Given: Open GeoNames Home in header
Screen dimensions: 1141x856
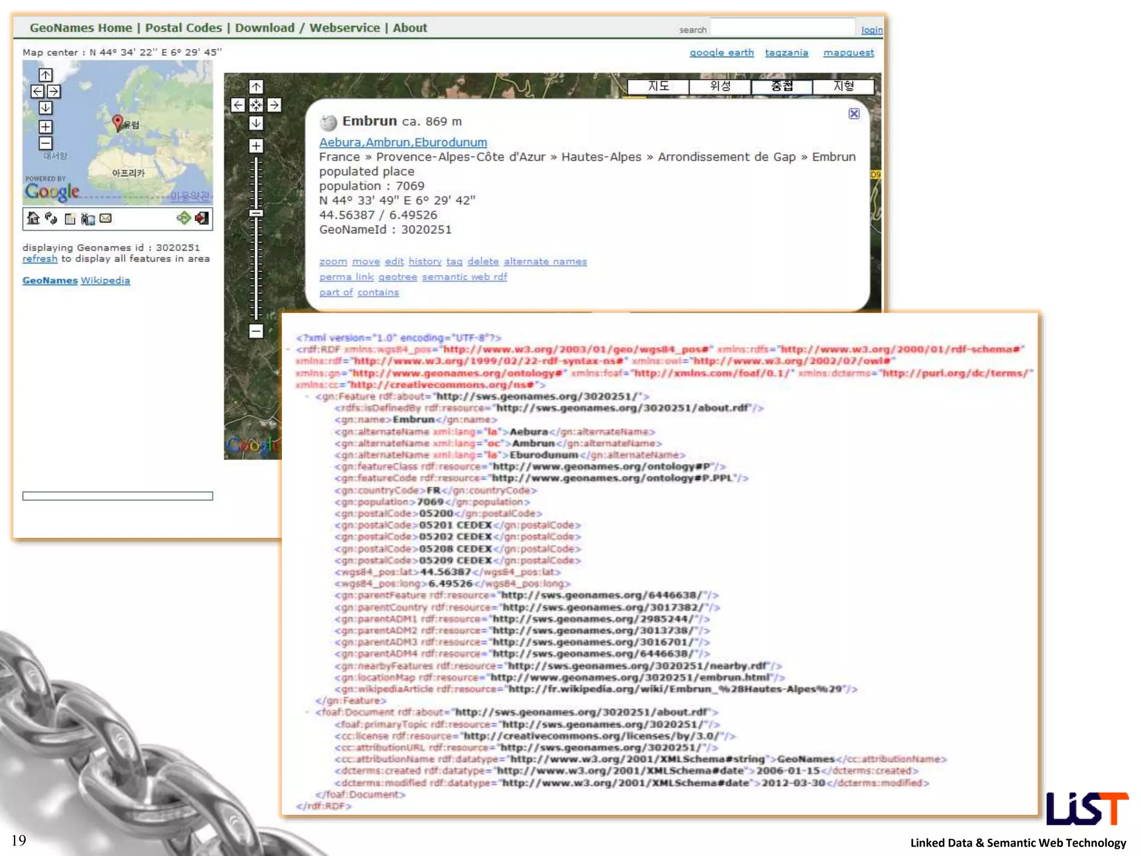Looking at the screenshot, I should click(x=81, y=28).
